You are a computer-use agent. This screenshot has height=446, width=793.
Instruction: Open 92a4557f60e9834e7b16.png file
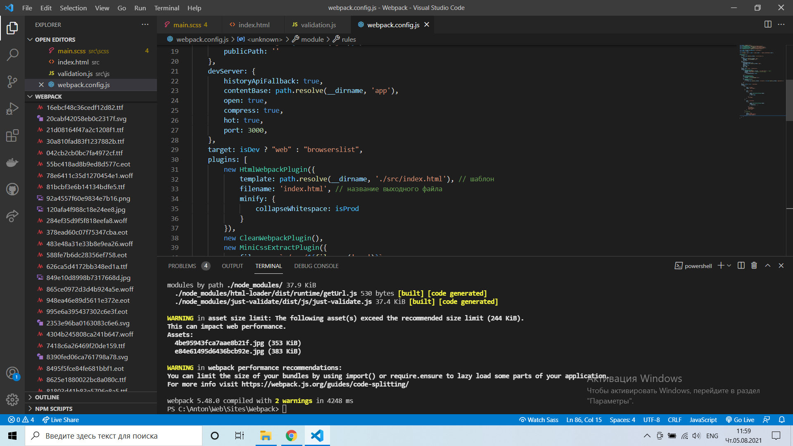(x=88, y=198)
